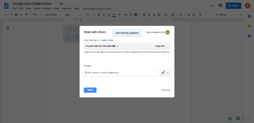
Task: Click Get shareable link icon
Action: (x=168, y=32)
